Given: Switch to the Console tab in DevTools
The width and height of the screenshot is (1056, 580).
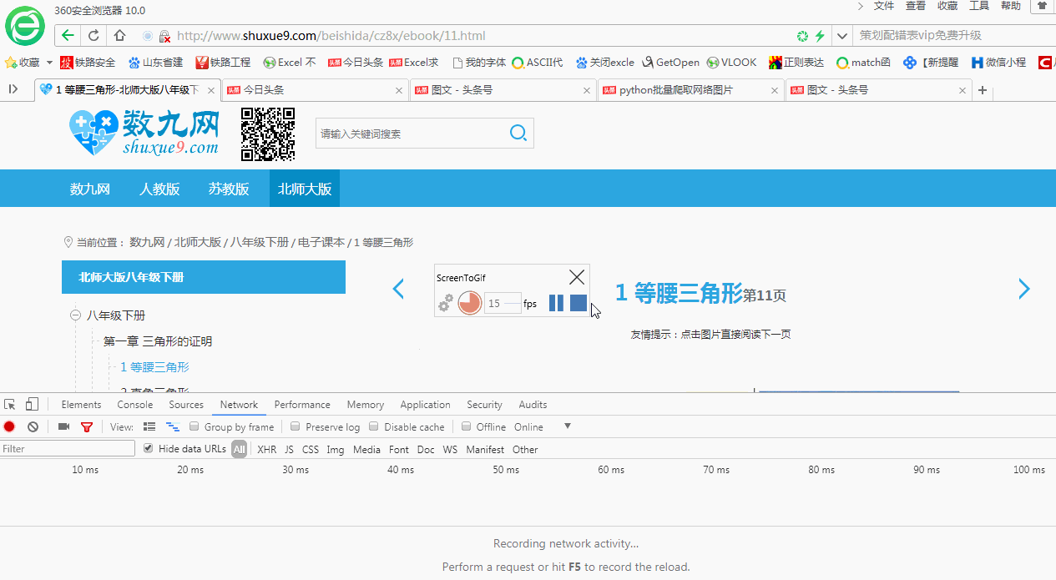Looking at the screenshot, I should [x=134, y=404].
